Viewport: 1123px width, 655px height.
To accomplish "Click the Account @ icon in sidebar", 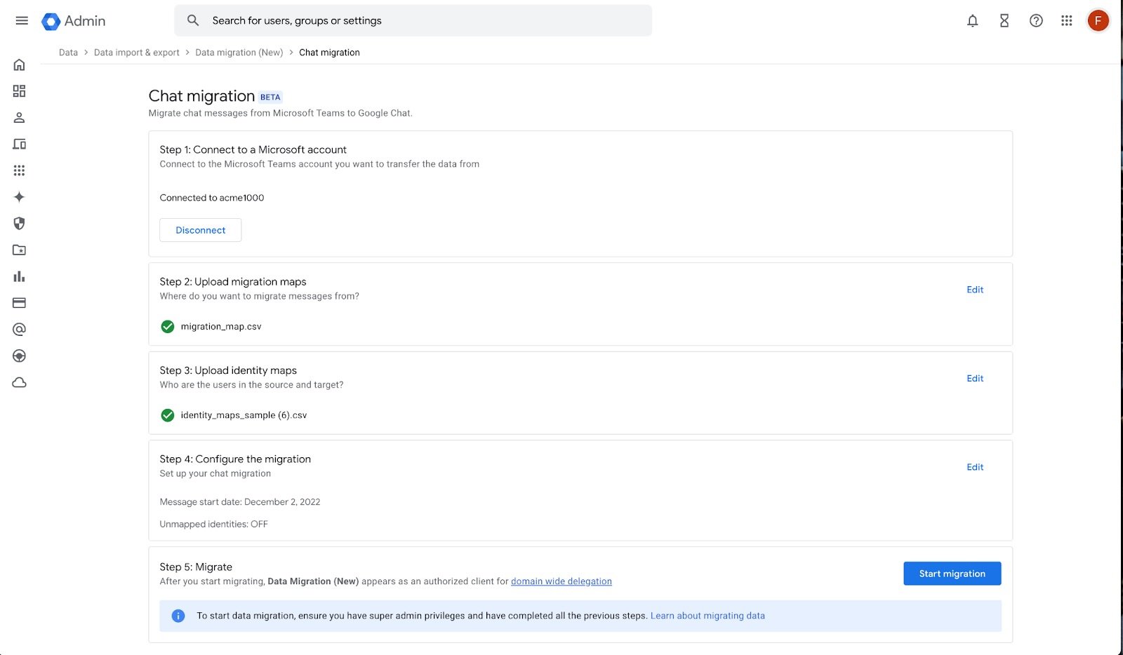I will pos(19,329).
